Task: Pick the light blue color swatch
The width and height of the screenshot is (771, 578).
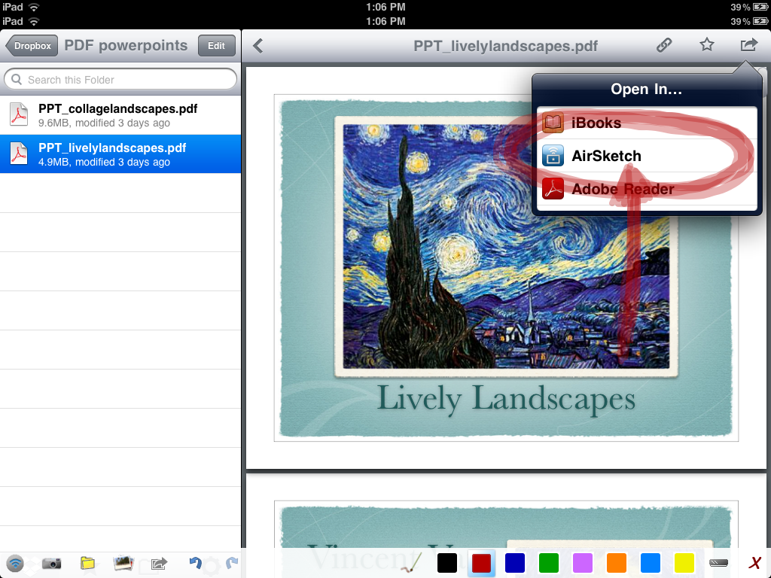Action: (651, 563)
